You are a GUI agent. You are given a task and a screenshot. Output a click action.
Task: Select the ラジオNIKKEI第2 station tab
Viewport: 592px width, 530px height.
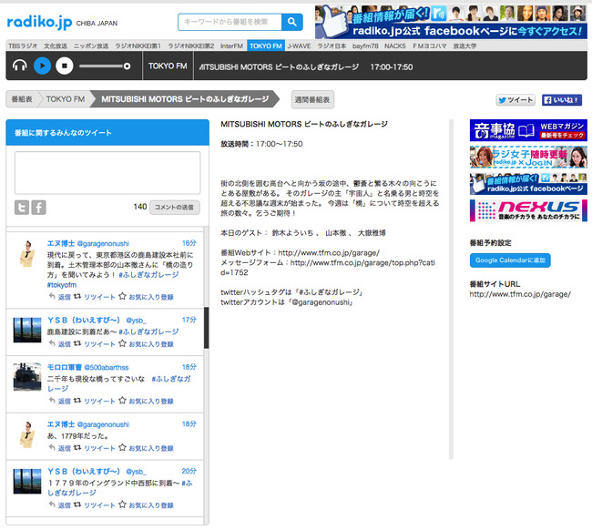(x=190, y=46)
